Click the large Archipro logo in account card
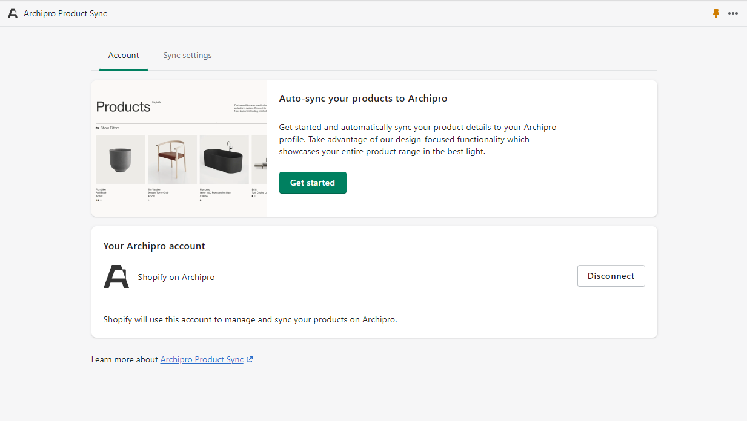 coord(116,276)
